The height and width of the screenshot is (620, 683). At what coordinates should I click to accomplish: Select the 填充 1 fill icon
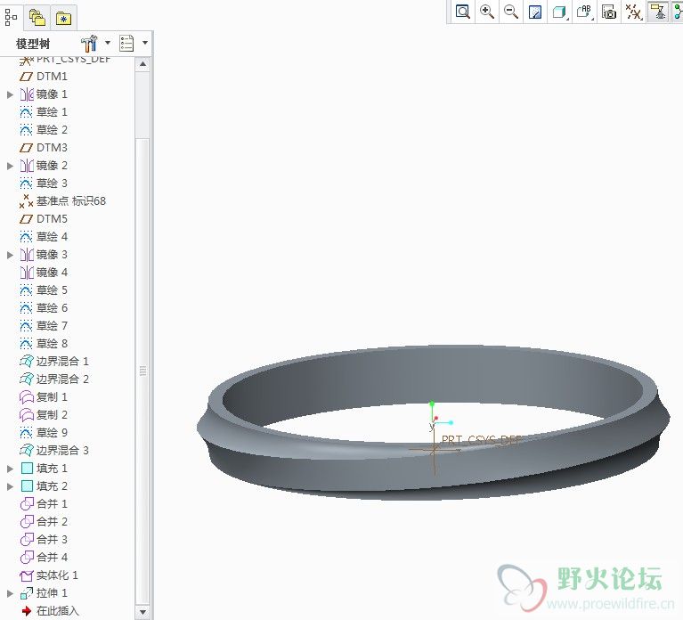[27, 469]
